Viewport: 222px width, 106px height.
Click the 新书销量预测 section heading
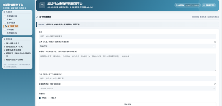(x=45, y=17)
